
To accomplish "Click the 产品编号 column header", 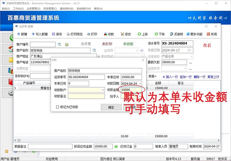I will 29,83.
